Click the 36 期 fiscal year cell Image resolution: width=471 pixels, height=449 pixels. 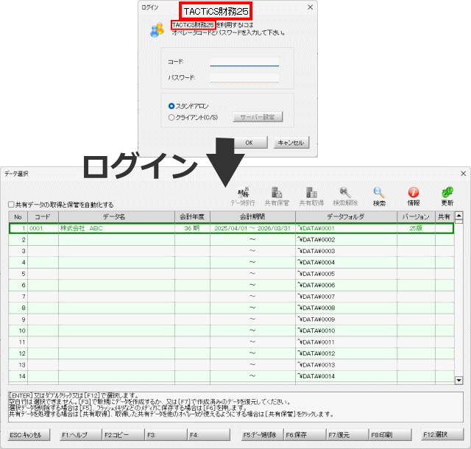(x=192, y=228)
